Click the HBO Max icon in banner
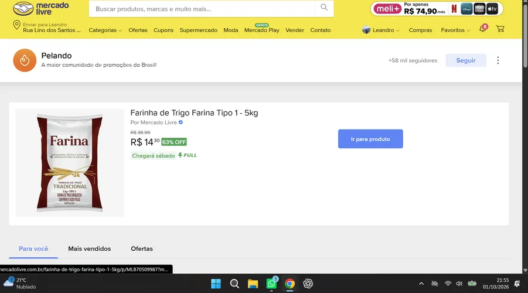Viewport: 528px width, 293px height. click(x=479, y=9)
